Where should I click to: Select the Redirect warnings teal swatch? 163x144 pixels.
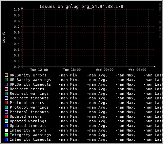(7, 93)
